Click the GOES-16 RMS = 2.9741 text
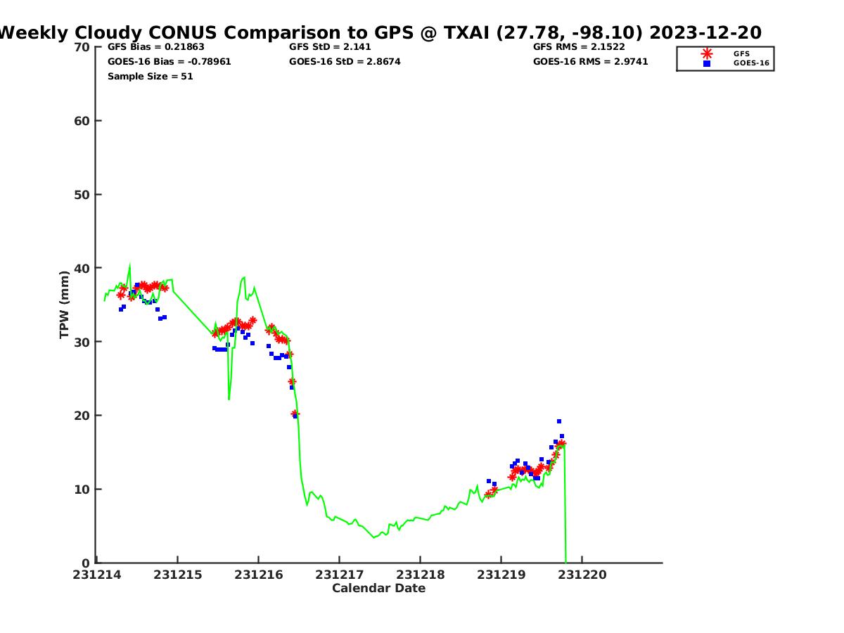 (x=590, y=62)
